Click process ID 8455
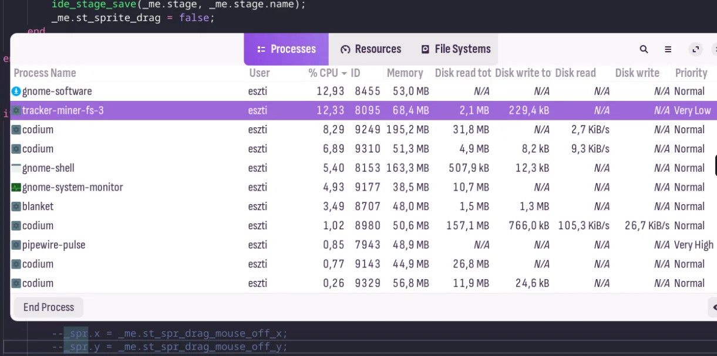717x356 pixels. tap(368, 91)
